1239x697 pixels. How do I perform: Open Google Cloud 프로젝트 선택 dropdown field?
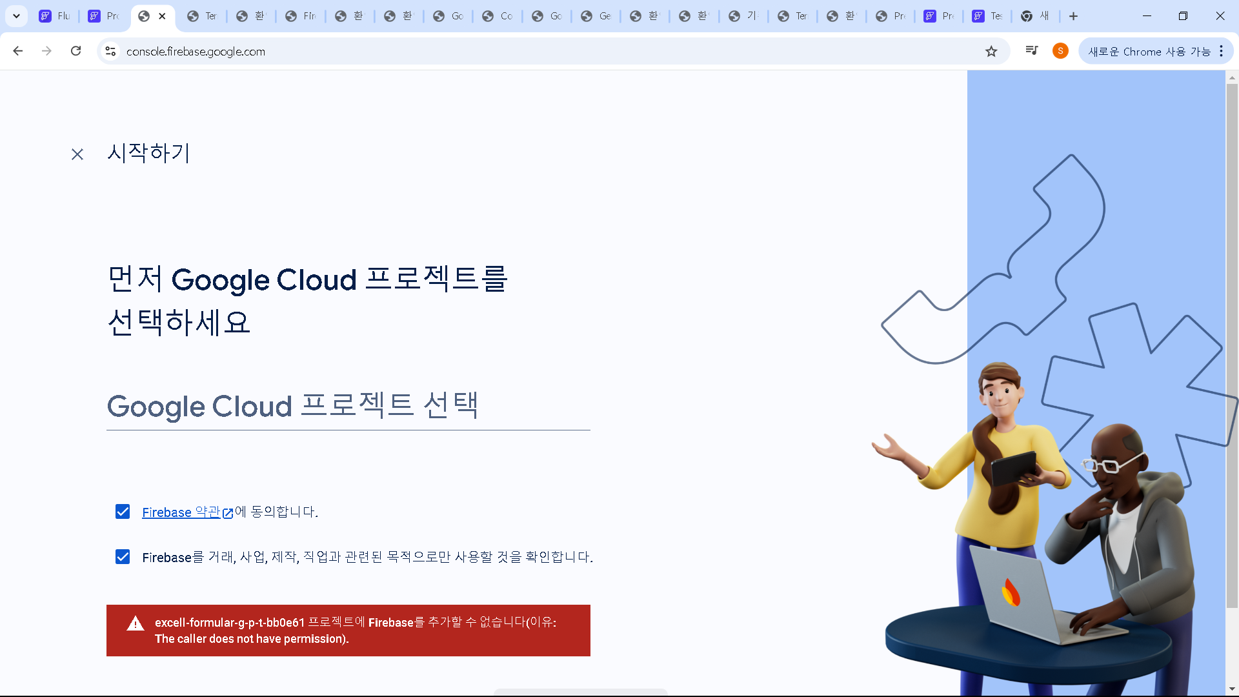pyautogui.click(x=348, y=407)
